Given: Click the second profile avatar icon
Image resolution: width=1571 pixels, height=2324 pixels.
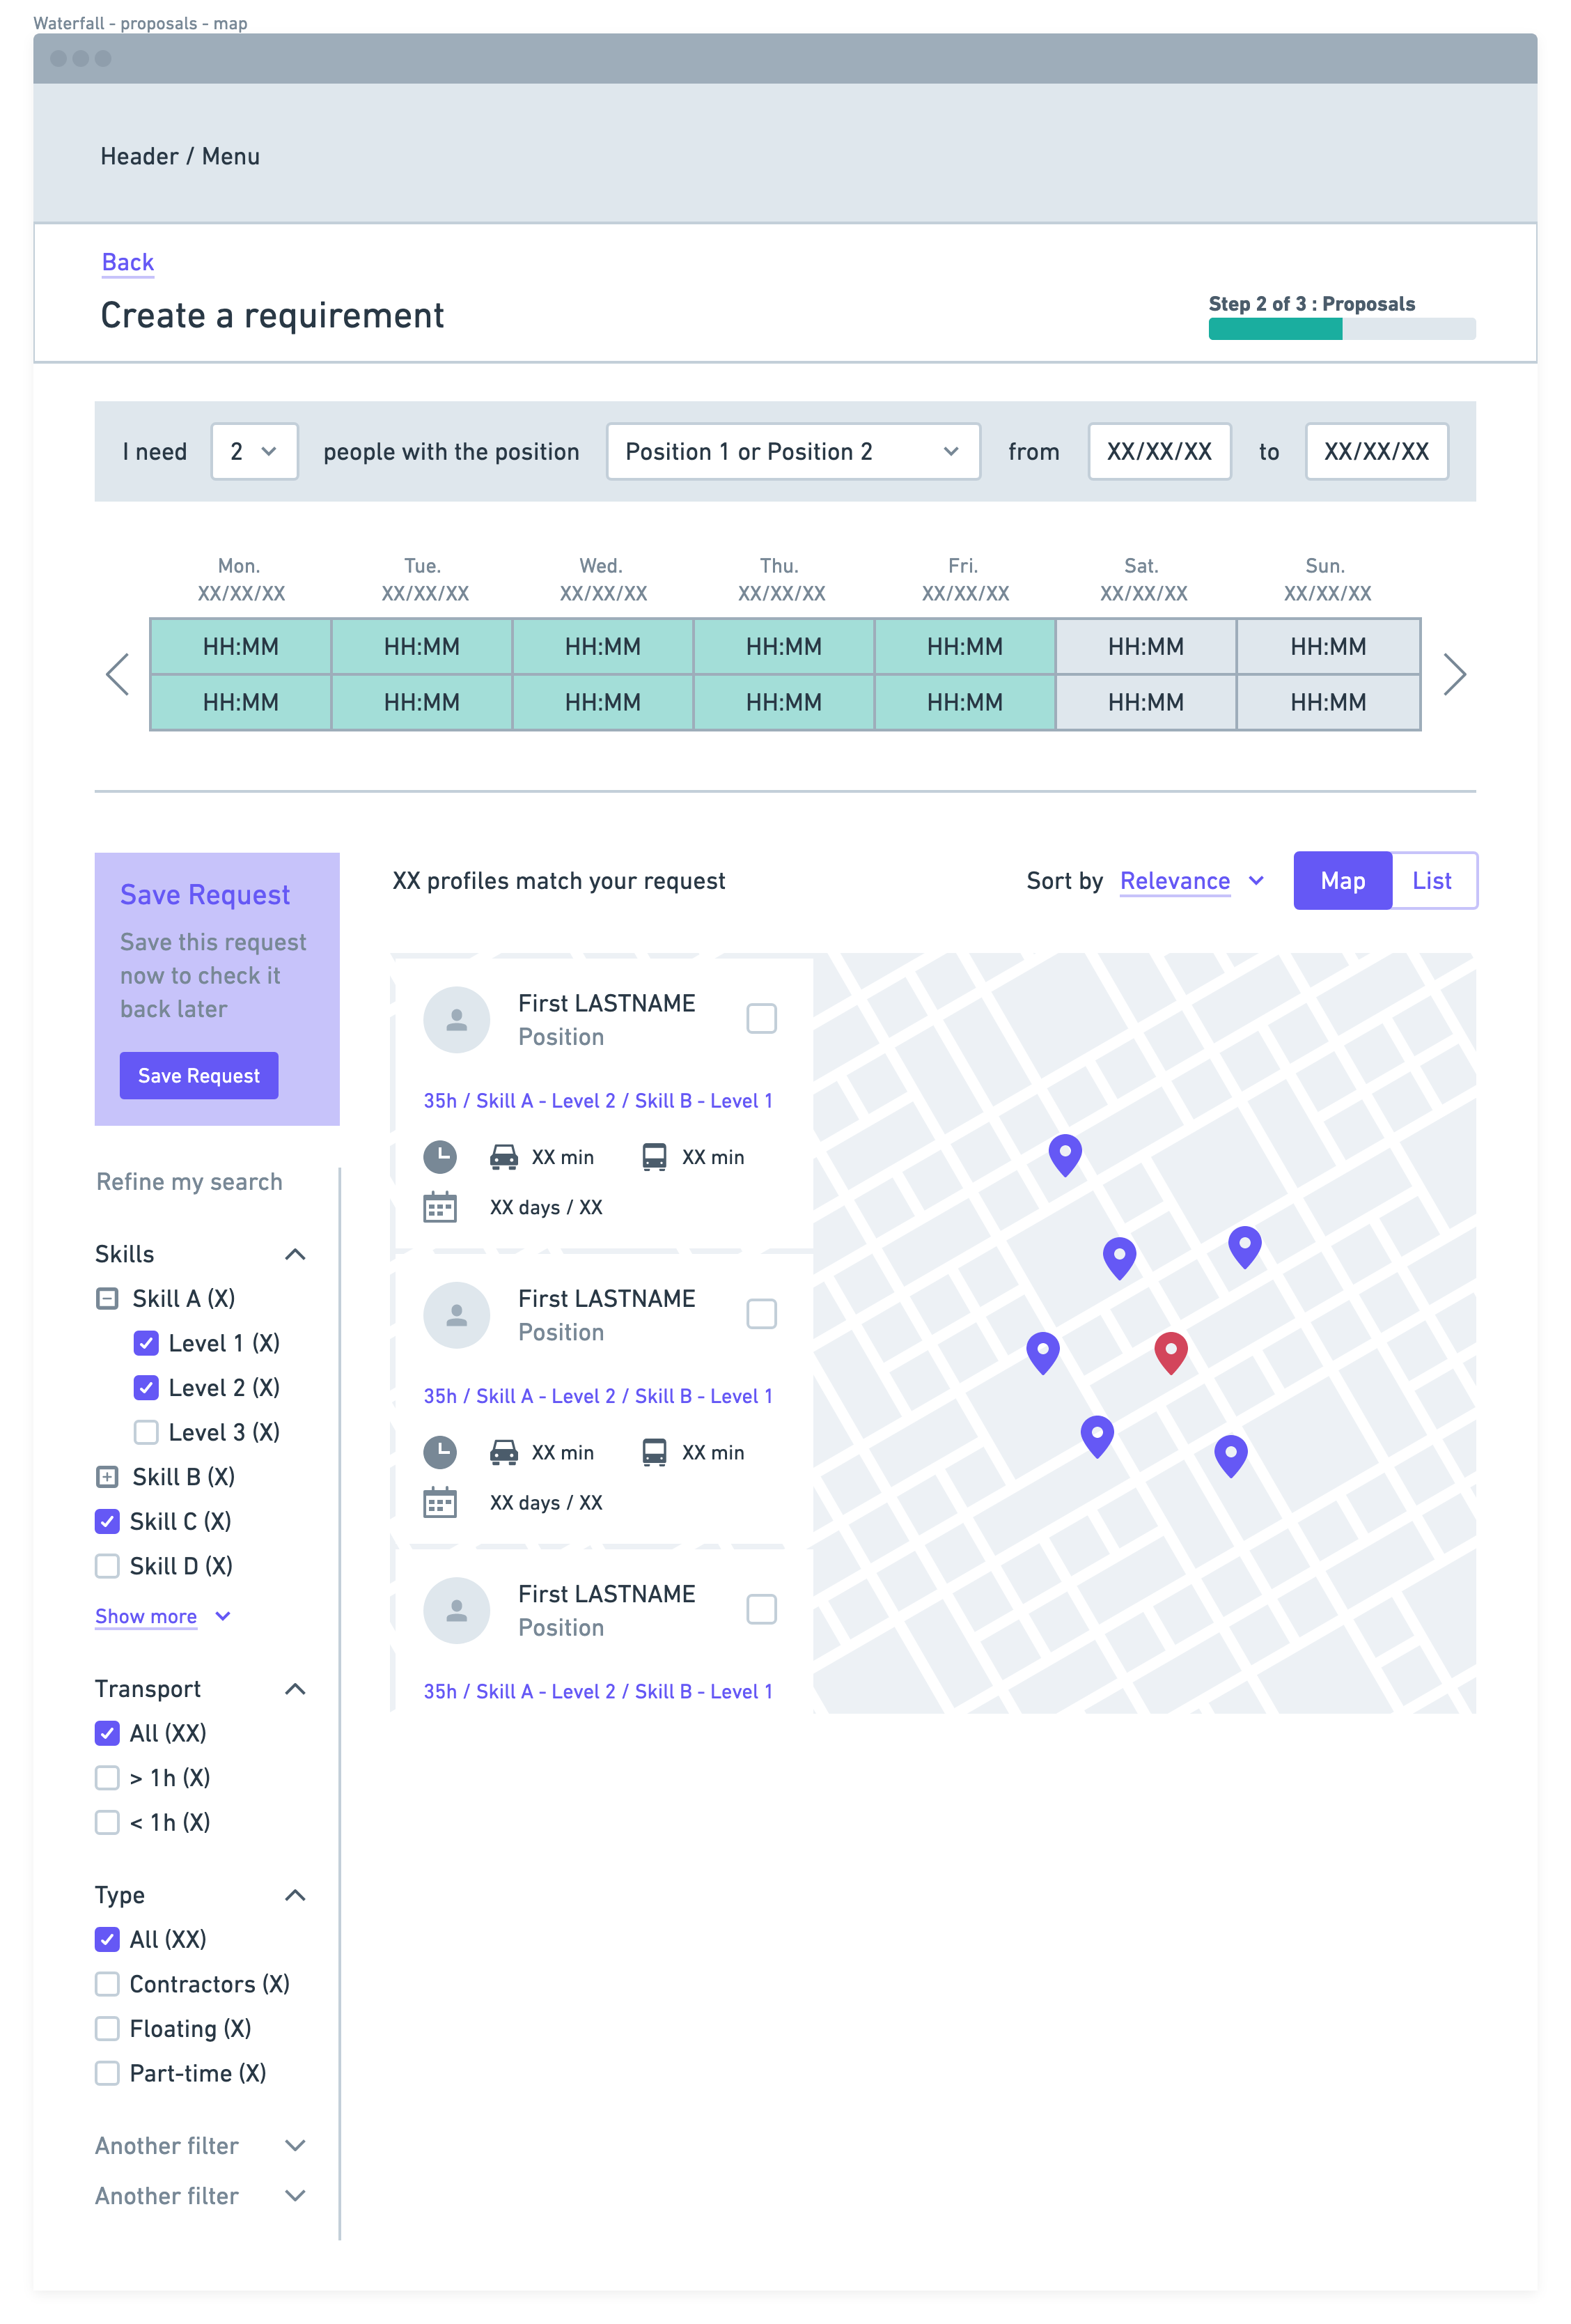Looking at the screenshot, I should [457, 1314].
